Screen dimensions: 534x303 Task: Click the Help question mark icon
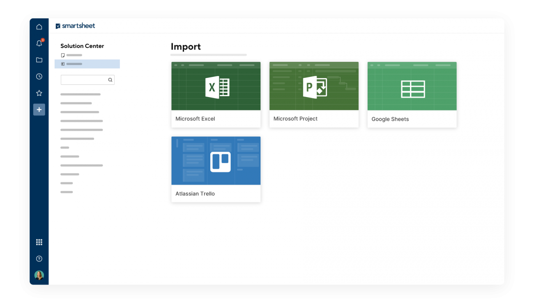point(39,258)
